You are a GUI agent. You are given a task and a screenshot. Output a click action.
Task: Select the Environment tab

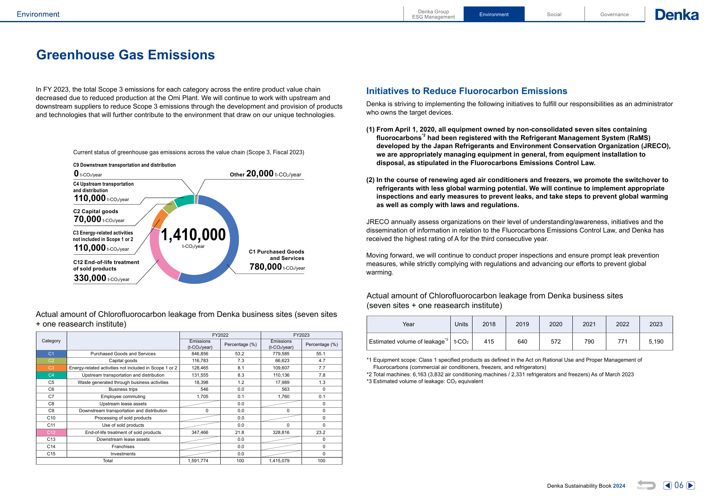pyautogui.click(x=494, y=14)
